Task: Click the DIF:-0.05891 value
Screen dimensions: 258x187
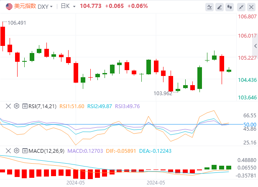Action: 121,151
